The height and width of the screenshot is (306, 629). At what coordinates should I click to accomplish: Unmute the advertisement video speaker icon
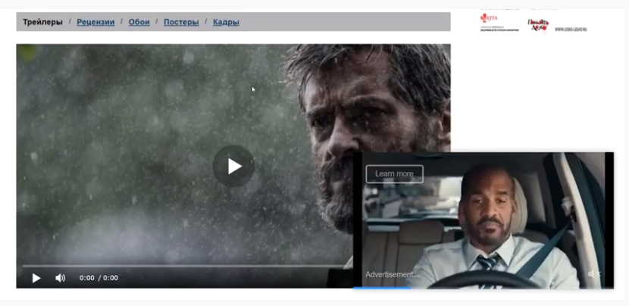(x=594, y=274)
